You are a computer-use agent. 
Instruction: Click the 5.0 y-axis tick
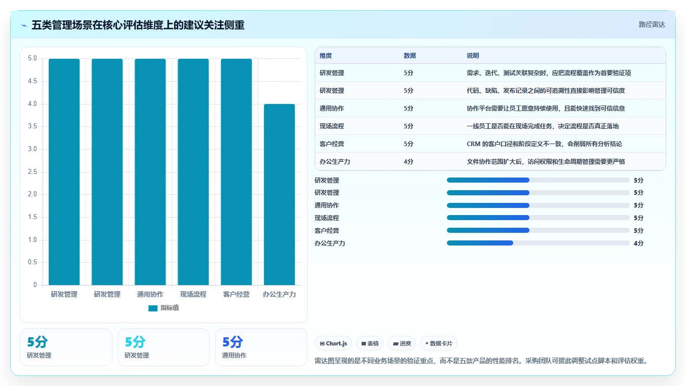32,58
